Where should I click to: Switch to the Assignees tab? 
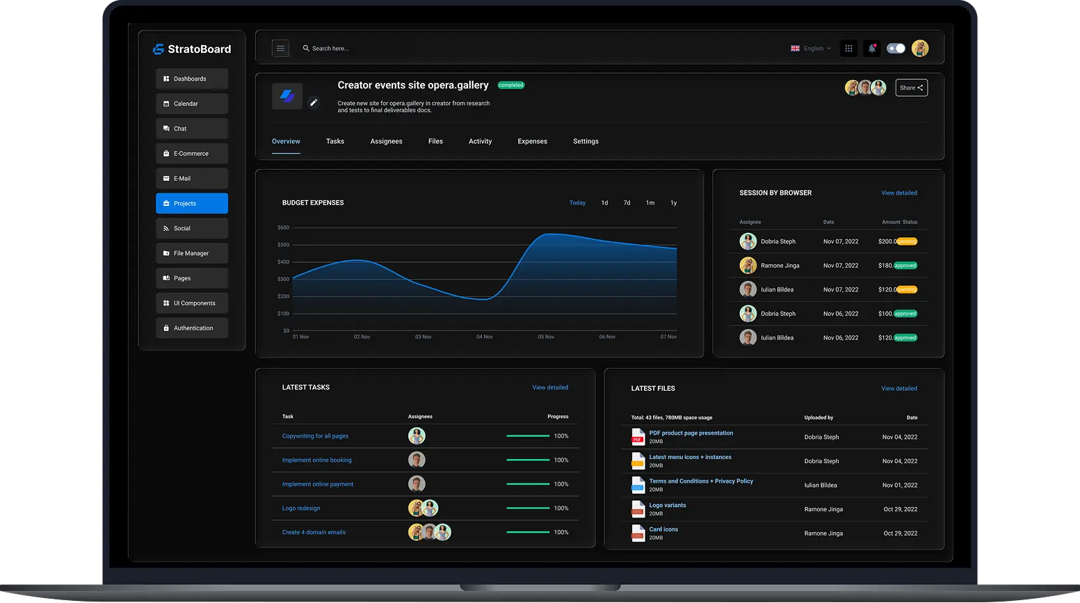[x=386, y=141]
